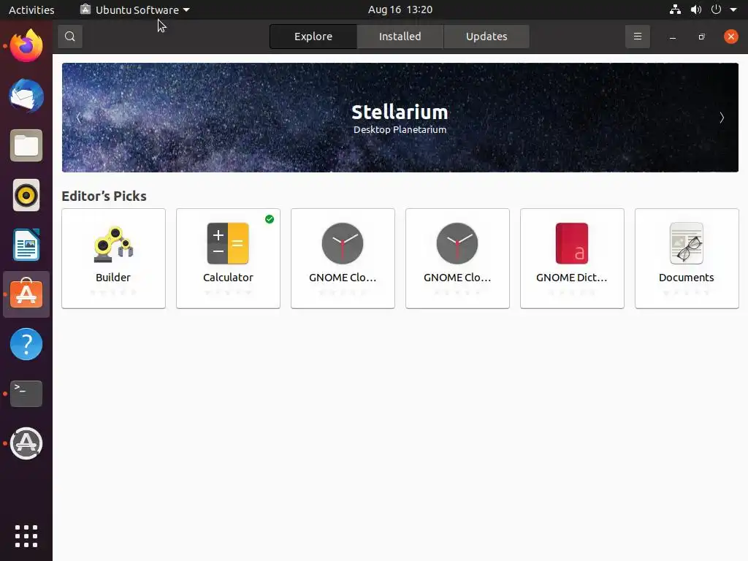
Task: Open the Stellarium featured banner
Action: 400,118
